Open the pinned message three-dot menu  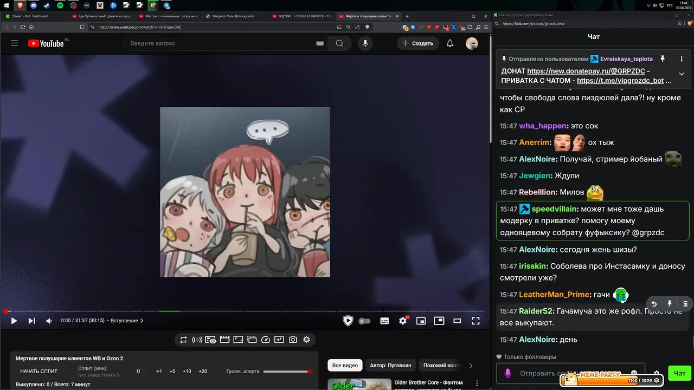tap(682, 58)
